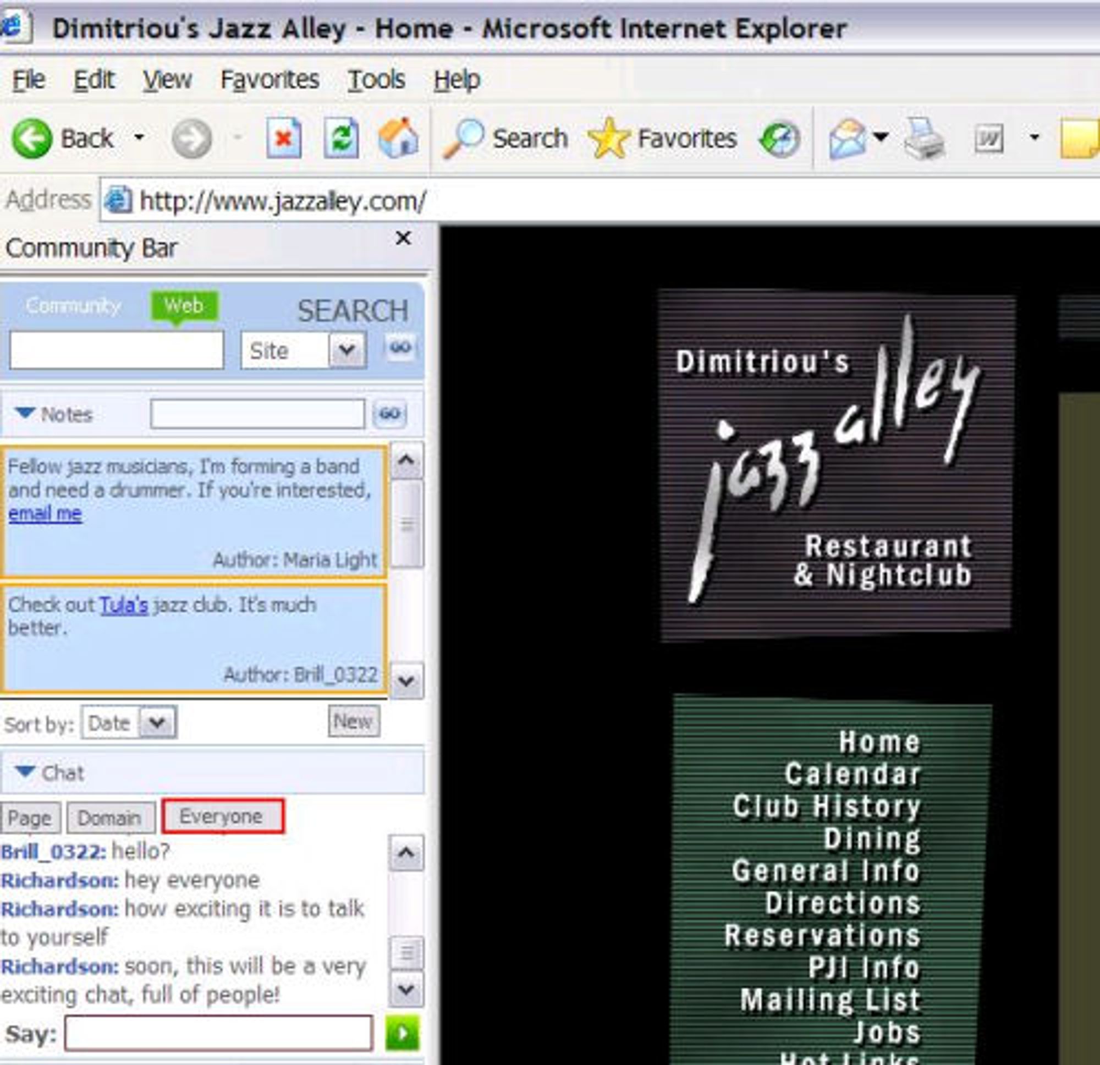Click the Say message input field
Screen dimensions: 1100x1065
pos(218,1033)
